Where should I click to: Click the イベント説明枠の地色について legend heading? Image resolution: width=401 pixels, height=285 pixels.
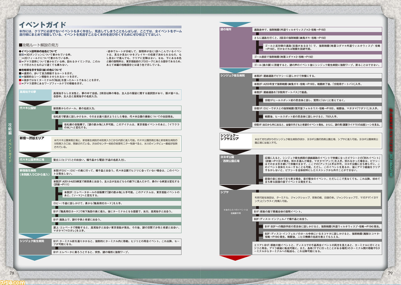(38, 51)
